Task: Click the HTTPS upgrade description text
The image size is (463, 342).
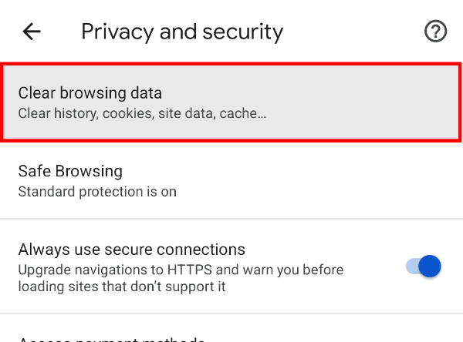Action: coord(181,279)
